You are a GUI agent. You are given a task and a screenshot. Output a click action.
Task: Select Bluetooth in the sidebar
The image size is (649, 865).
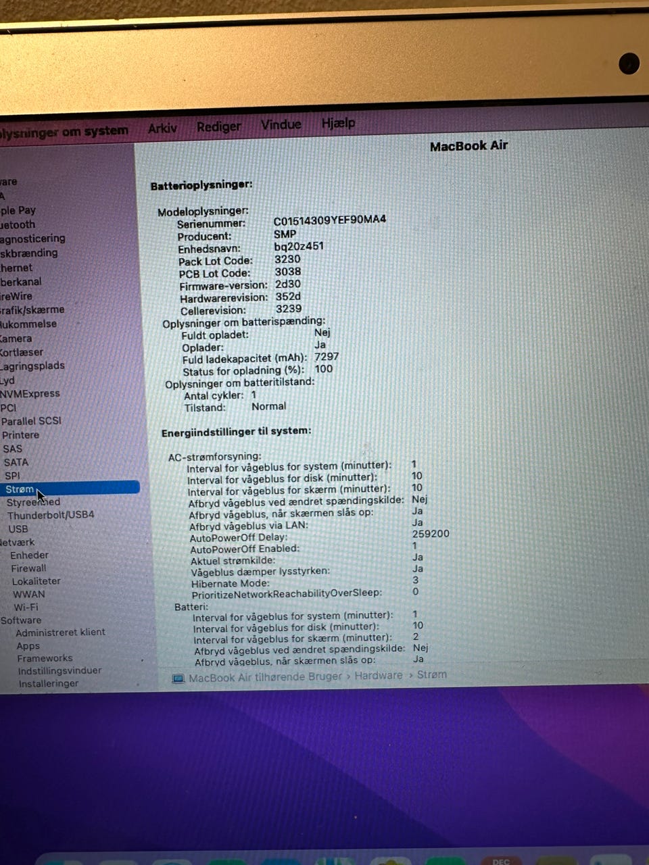[18, 224]
